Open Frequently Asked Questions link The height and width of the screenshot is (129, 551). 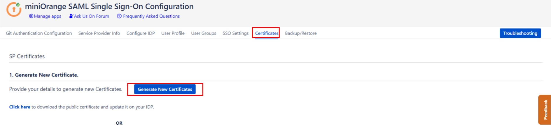pos(151,16)
